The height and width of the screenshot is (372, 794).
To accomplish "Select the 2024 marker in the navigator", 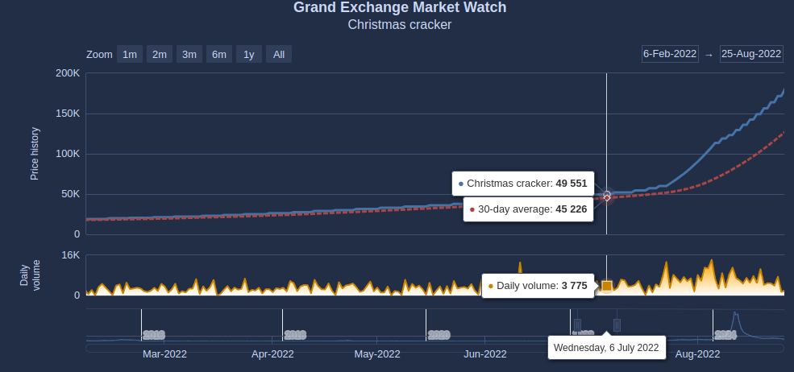I will [725, 334].
